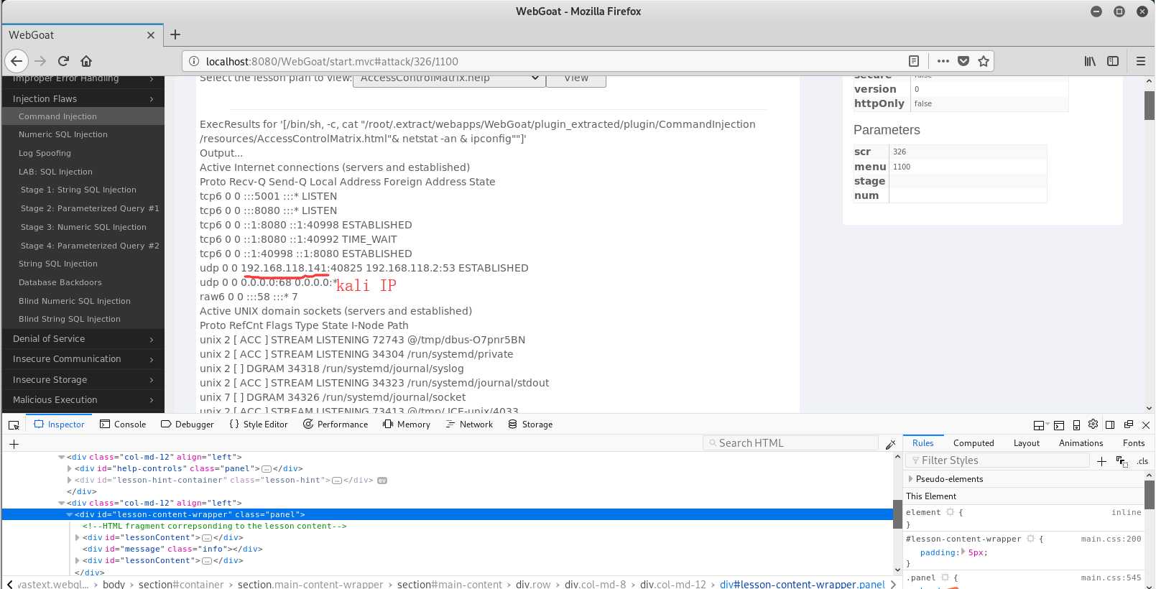Collapse the lesson-content-wrapper div node
Image resolution: width=1156 pixels, height=589 pixels.
click(x=70, y=514)
